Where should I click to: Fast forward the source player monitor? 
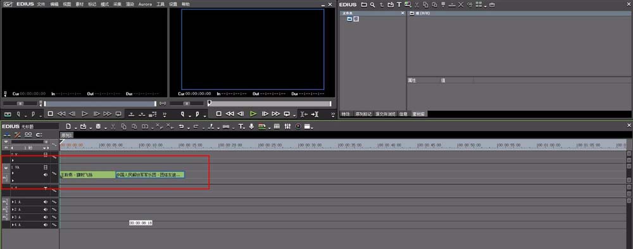[108, 114]
